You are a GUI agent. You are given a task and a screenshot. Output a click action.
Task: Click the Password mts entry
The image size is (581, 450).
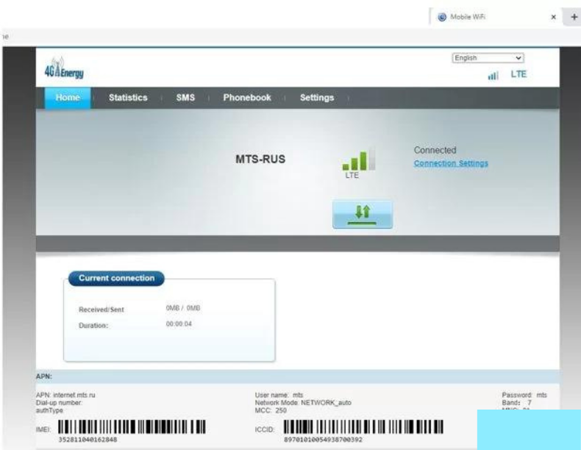click(x=524, y=395)
